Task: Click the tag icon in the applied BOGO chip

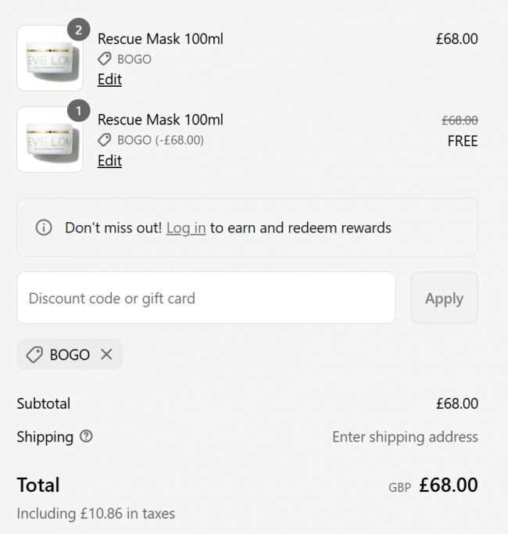Action: 34,355
